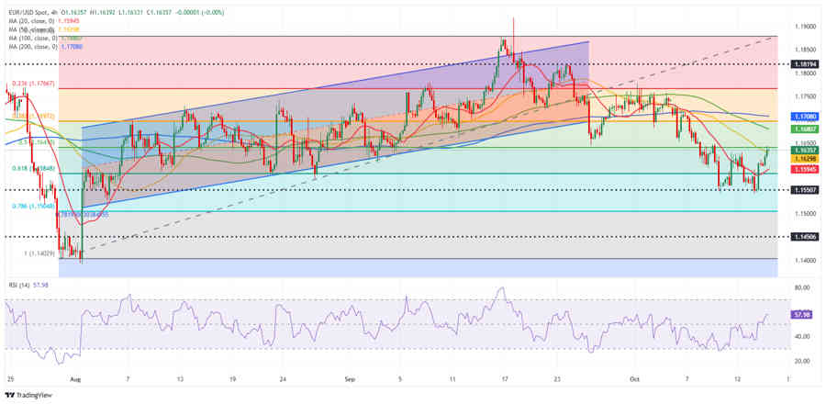Click the 0.236 (1.17667) Fibonacci level label
Screen dimensions: 826x404
[x=35, y=84]
